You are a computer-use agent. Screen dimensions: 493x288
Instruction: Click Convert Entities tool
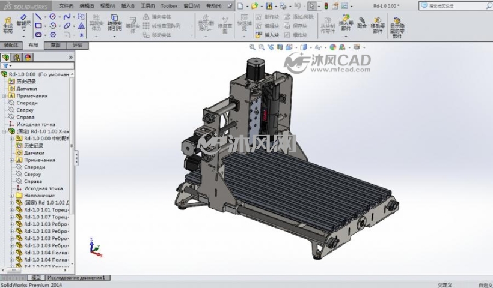point(114,22)
